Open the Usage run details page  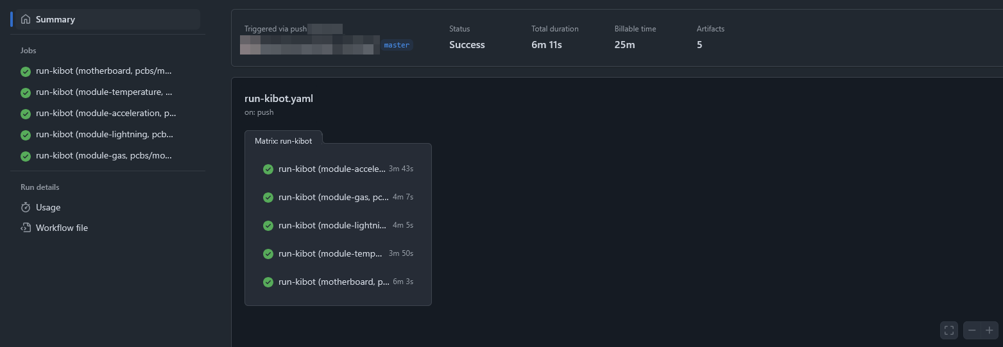point(48,207)
